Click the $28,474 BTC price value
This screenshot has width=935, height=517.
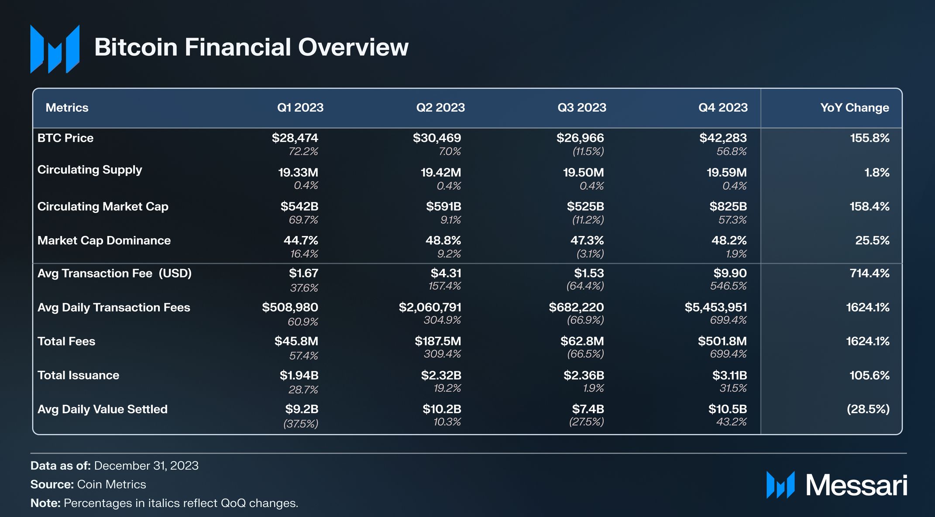(x=295, y=138)
